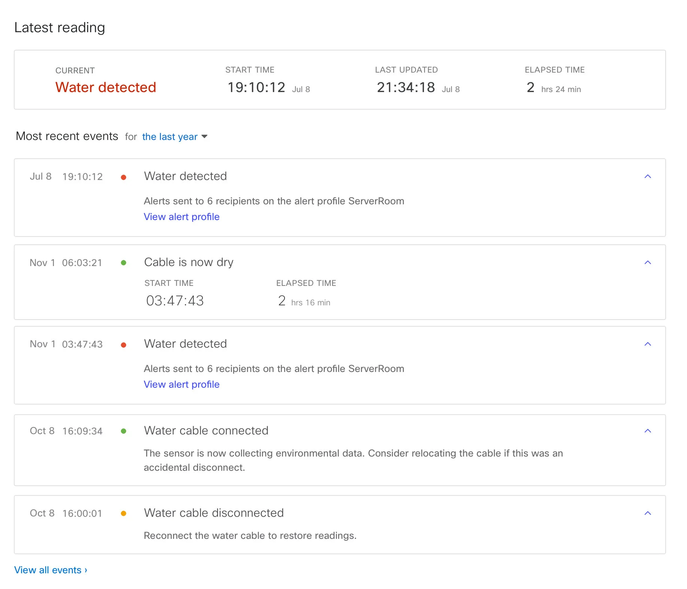
Task: Click the Nov 1 06:03:21 timestamp
Action: pyautogui.click(x=66, y=263)
